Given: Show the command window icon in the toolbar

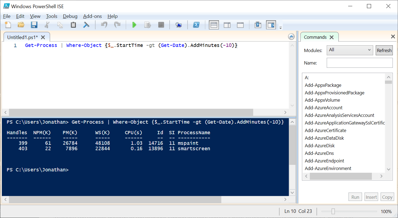Looking at the screenshot, I should (258, 25).
